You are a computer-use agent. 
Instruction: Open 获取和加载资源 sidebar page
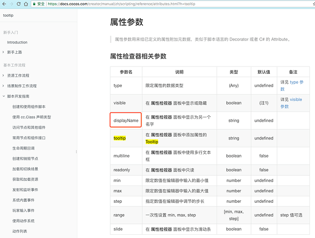[x=25, y=179]
